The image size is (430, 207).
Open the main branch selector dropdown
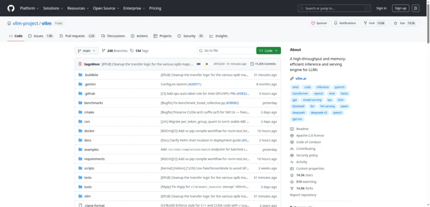[x=87, y=51]
